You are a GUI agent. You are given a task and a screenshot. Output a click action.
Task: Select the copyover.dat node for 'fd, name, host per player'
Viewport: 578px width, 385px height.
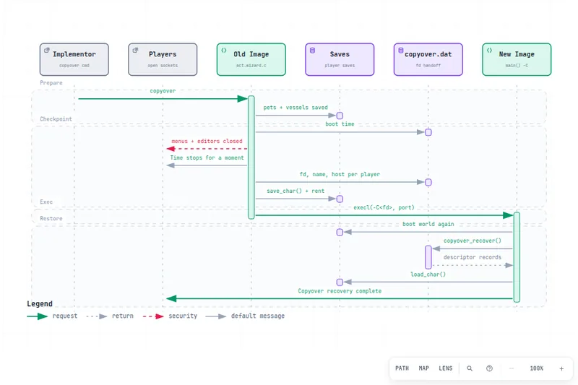(428, 182)
